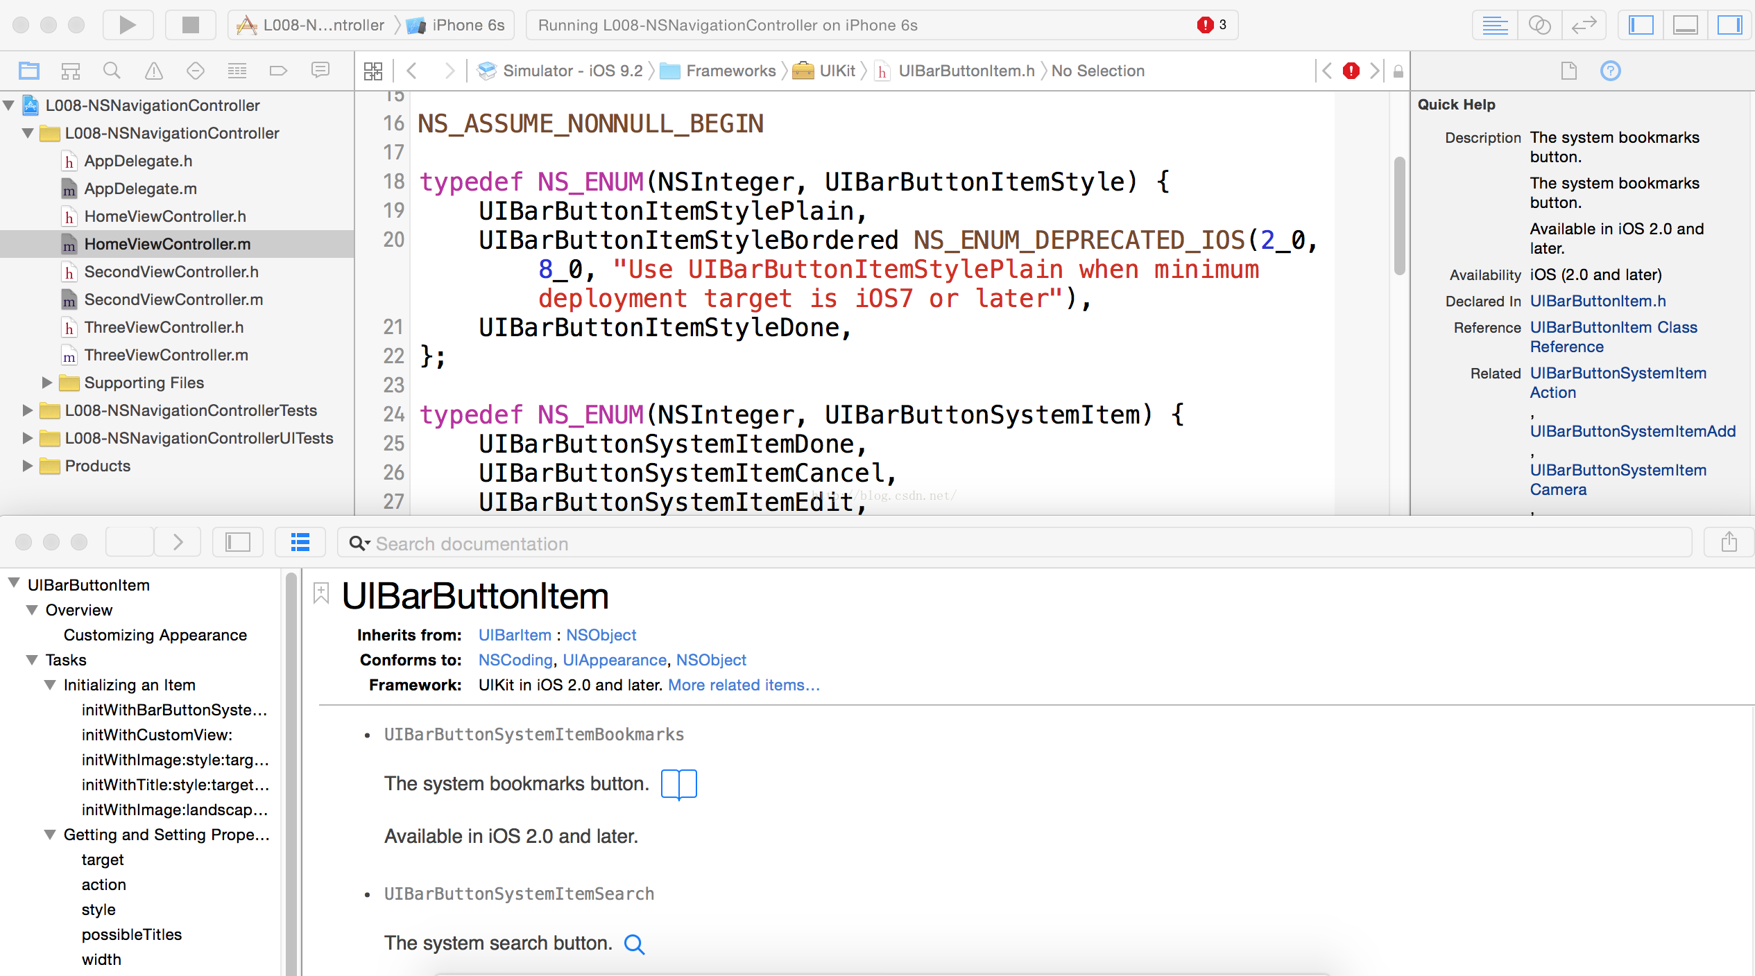The image size is (1755, 976).
Task: Open SecondViewController.h file
Action: pyautogui.click(x=171, y=272)
